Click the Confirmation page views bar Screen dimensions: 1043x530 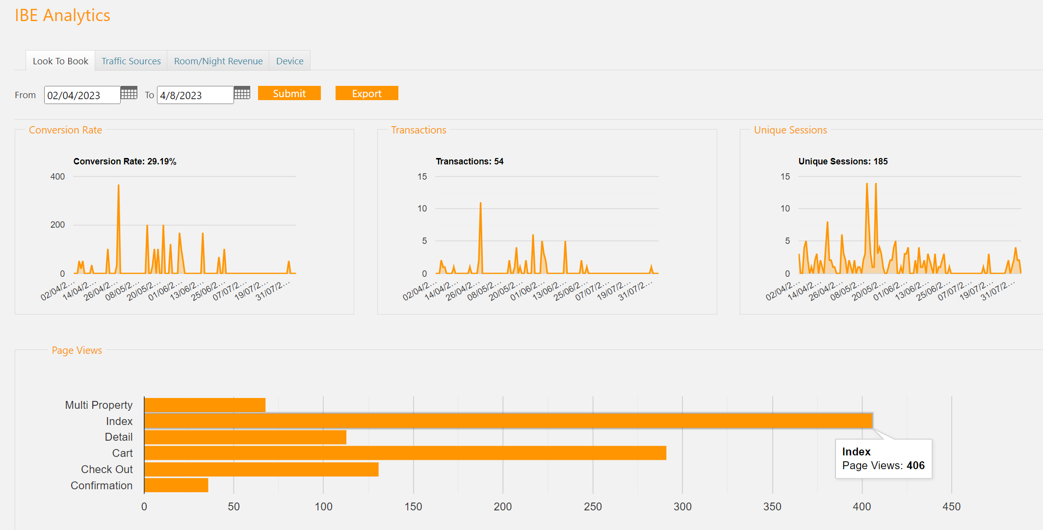click(176, 485)
